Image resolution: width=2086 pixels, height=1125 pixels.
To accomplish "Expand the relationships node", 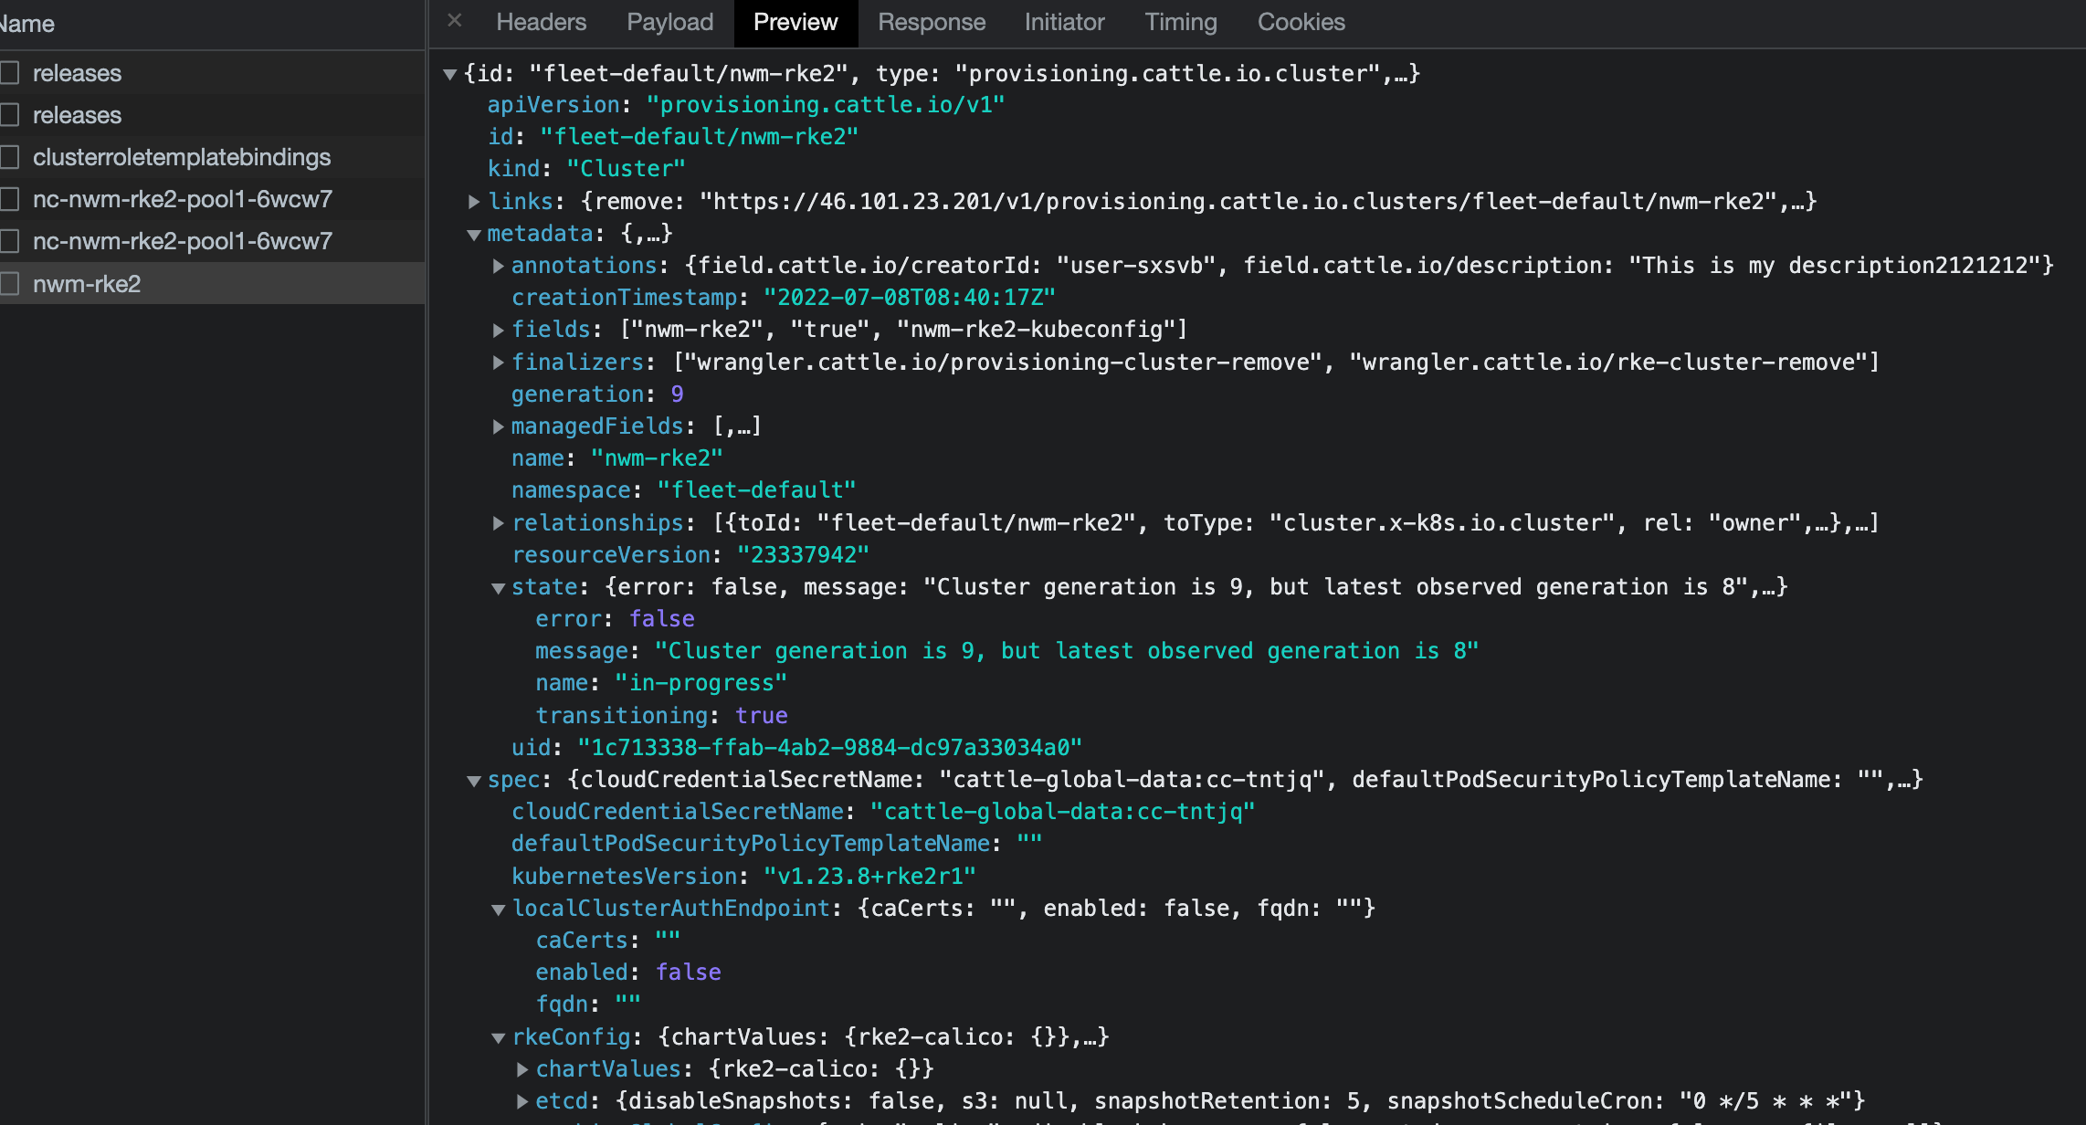I will (498, 522).
